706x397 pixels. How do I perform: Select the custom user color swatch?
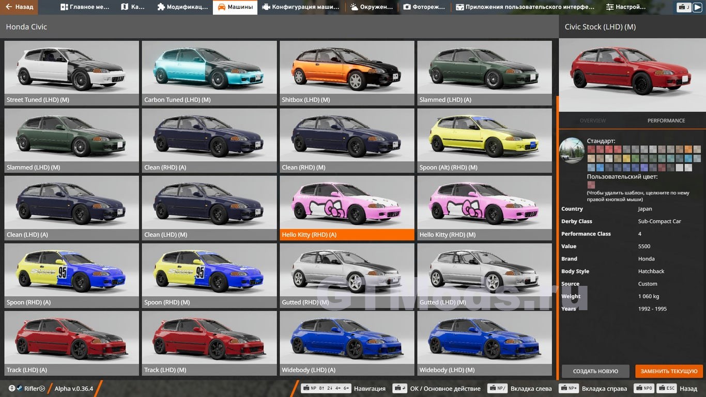(x=591, y=185)
